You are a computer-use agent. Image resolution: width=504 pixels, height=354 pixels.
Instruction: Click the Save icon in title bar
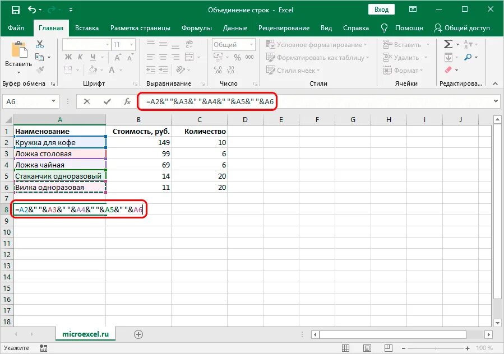click(15, 10)
